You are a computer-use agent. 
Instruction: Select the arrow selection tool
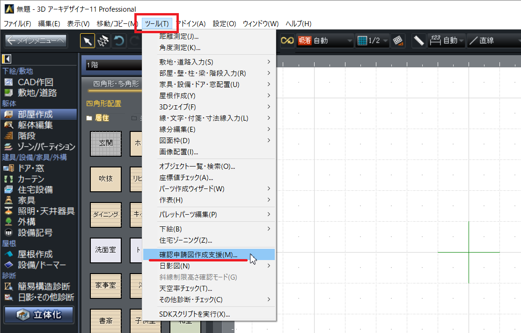88,41
